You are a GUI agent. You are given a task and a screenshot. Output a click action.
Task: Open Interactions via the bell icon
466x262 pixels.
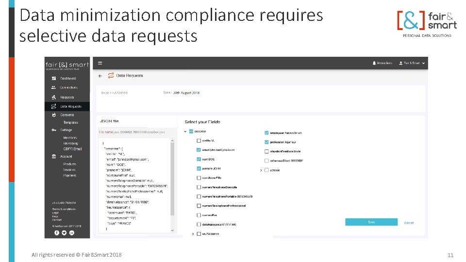tap(374, 63)
